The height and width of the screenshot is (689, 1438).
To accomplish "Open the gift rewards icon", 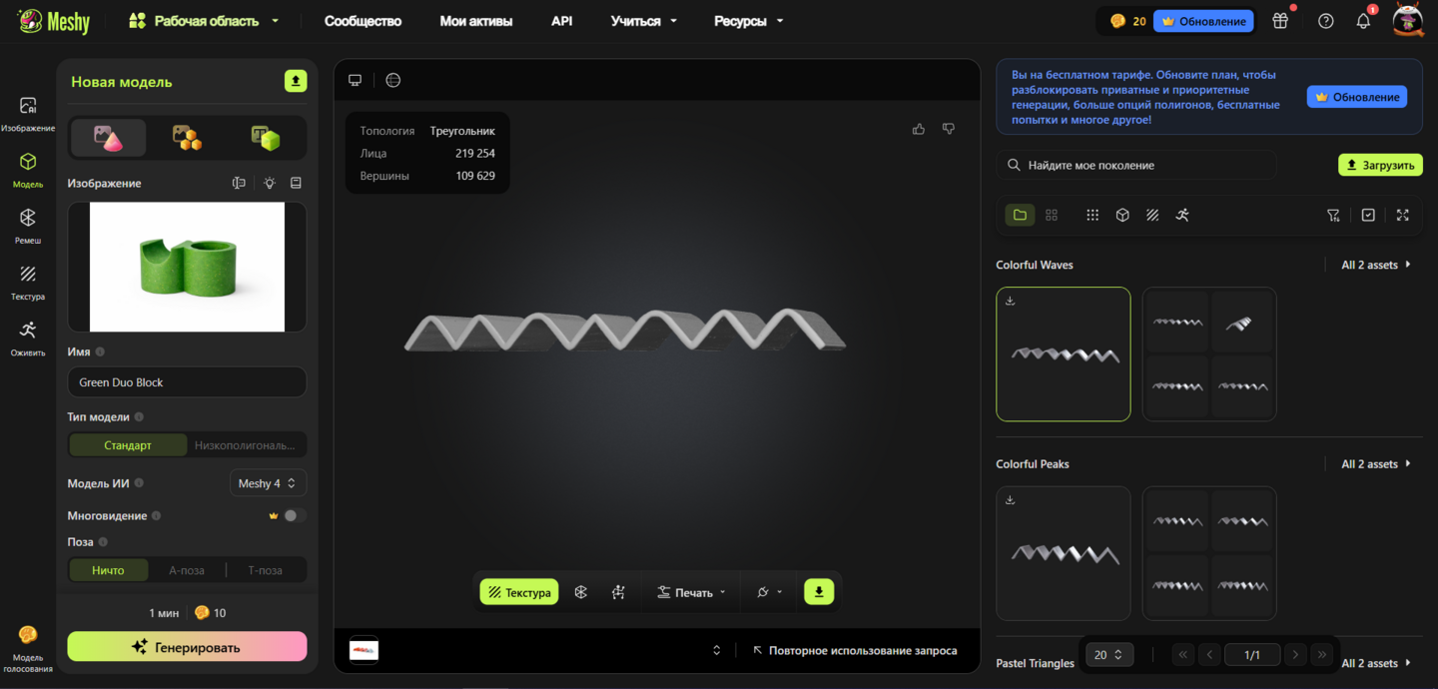I will [1280, 21].
